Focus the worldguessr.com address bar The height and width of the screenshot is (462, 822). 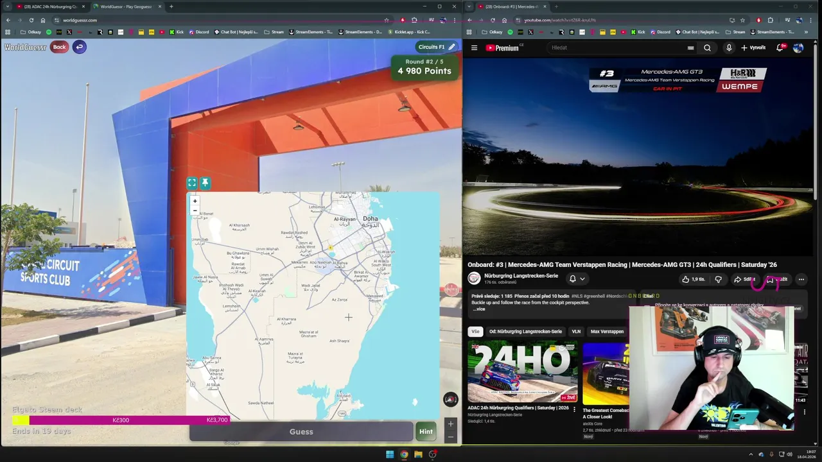coord(218,20)
